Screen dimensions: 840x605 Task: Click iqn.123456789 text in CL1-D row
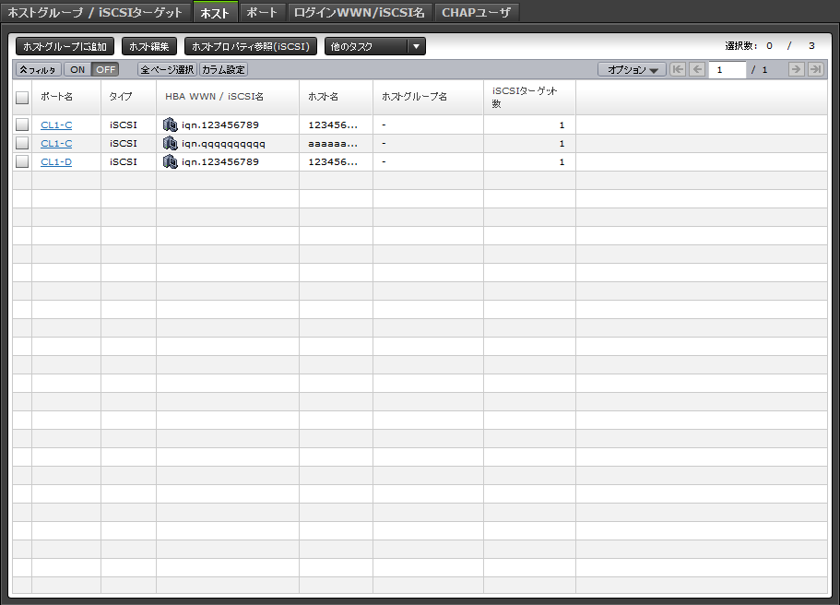pos(220,161)
